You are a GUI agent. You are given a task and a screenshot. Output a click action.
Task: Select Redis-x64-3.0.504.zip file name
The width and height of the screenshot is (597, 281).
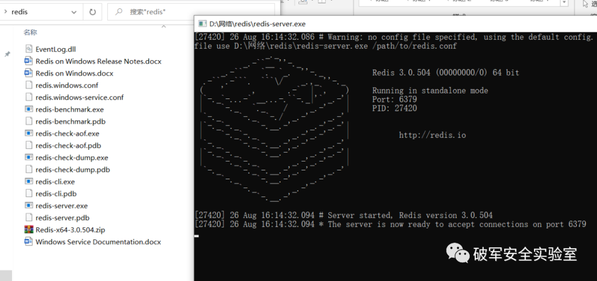coord(70,230)
